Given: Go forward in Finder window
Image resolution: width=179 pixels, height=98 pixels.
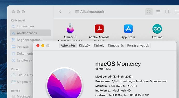Looking at the screenshot, I should pyautogui.click(x=69, y=12).
